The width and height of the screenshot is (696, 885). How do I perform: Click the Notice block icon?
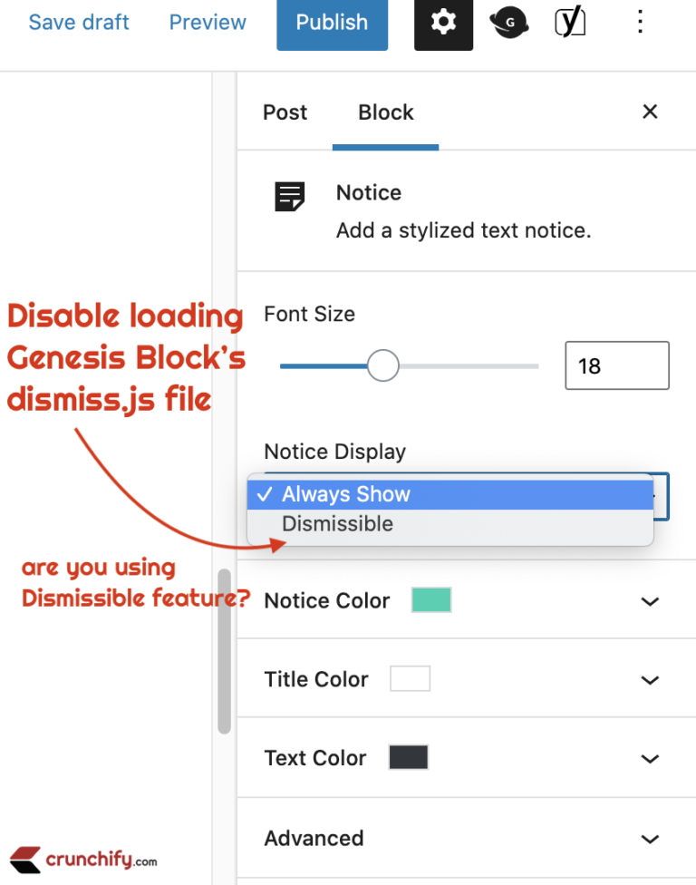point(288,196)
